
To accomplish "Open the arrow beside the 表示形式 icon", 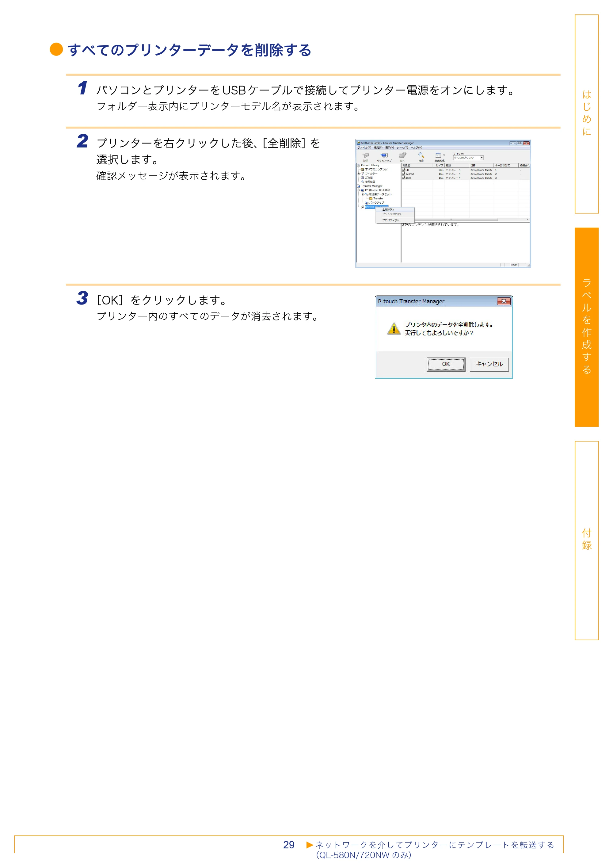I will point(444,155).
